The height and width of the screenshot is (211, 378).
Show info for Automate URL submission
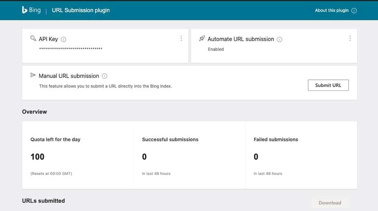(279, 40)
